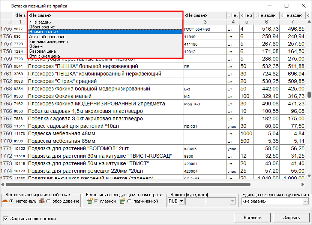312x225 pixels.
Task: Maximize the Вставка позиций из прайса window
Action: (x=286, y=6)
